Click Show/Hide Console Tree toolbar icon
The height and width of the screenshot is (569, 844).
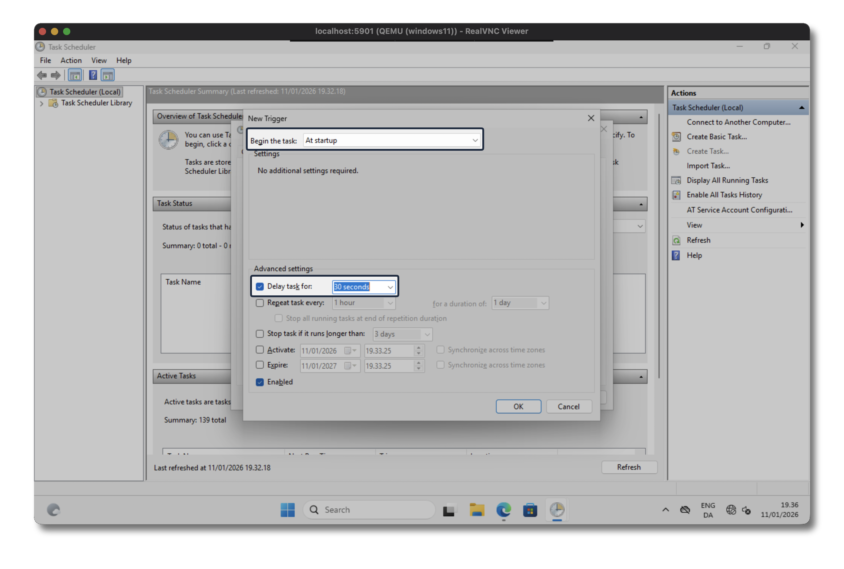75,75
